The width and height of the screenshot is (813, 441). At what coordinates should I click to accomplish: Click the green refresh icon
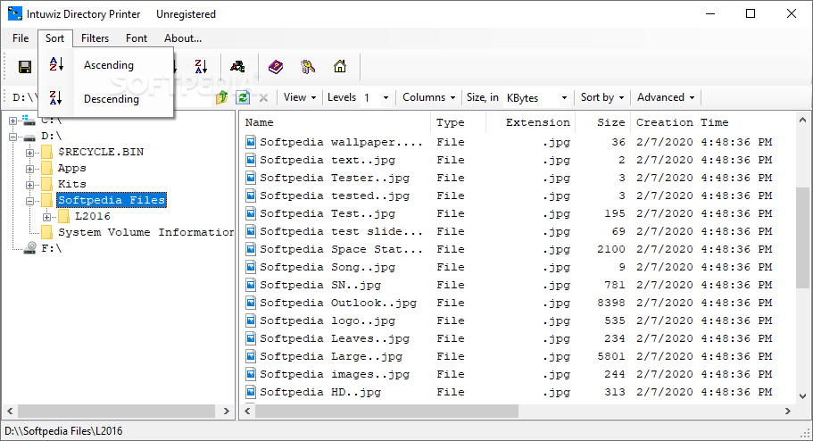point(243,97)
